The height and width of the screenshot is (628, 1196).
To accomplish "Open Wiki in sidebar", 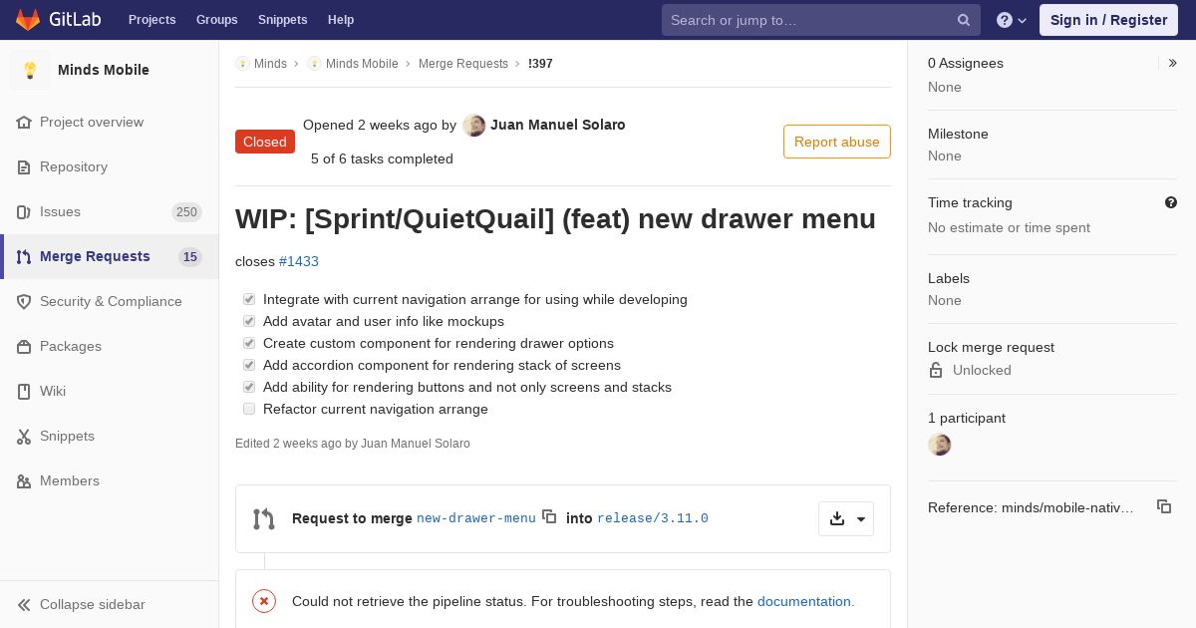I will [x=110, y=391].
